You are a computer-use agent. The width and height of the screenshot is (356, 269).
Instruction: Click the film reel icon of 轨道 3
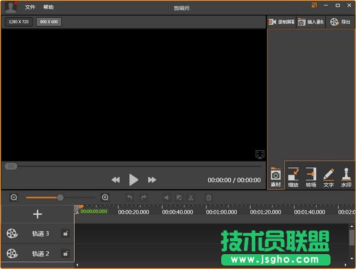coord(12,234)
